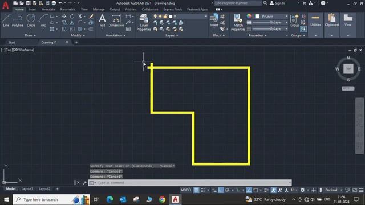Viewport: 365px width, 205px height.
Task: Select the Copy tool
Action: click(64, 23)
